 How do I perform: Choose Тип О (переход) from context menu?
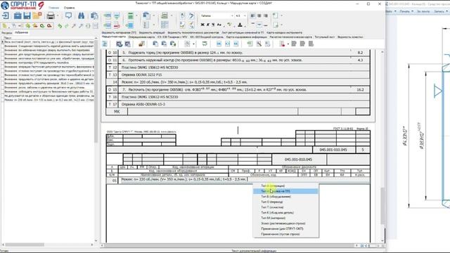[285, 202]
